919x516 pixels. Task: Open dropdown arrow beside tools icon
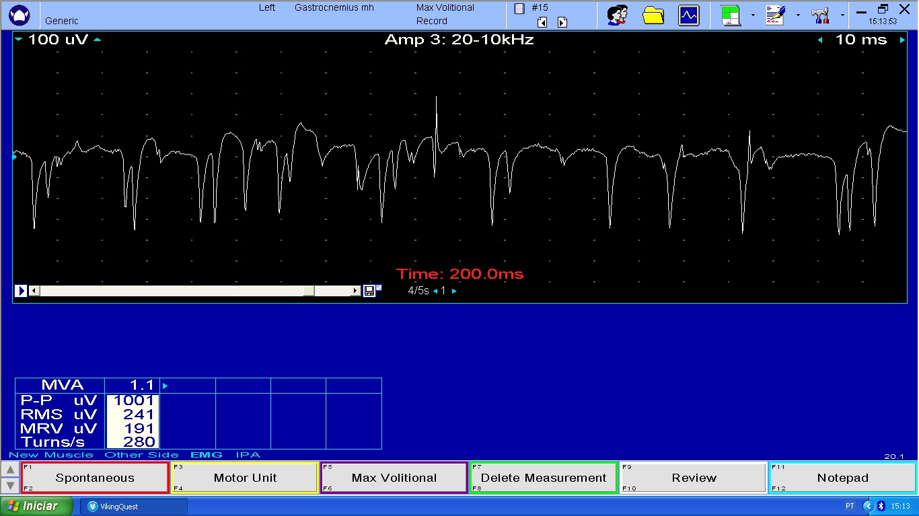tap(842, 15)
